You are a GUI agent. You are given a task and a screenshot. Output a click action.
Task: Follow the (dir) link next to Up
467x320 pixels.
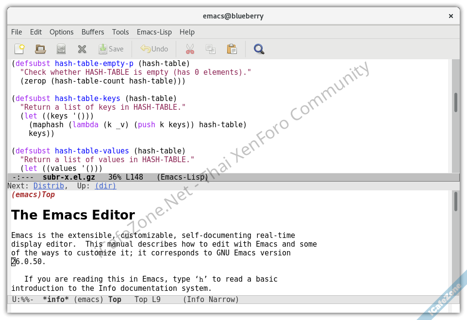(105, 185)
